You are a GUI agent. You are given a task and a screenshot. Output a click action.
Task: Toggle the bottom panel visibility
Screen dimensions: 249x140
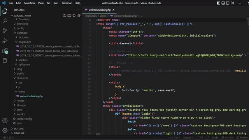pyautogui.click(x=223, y=3)
